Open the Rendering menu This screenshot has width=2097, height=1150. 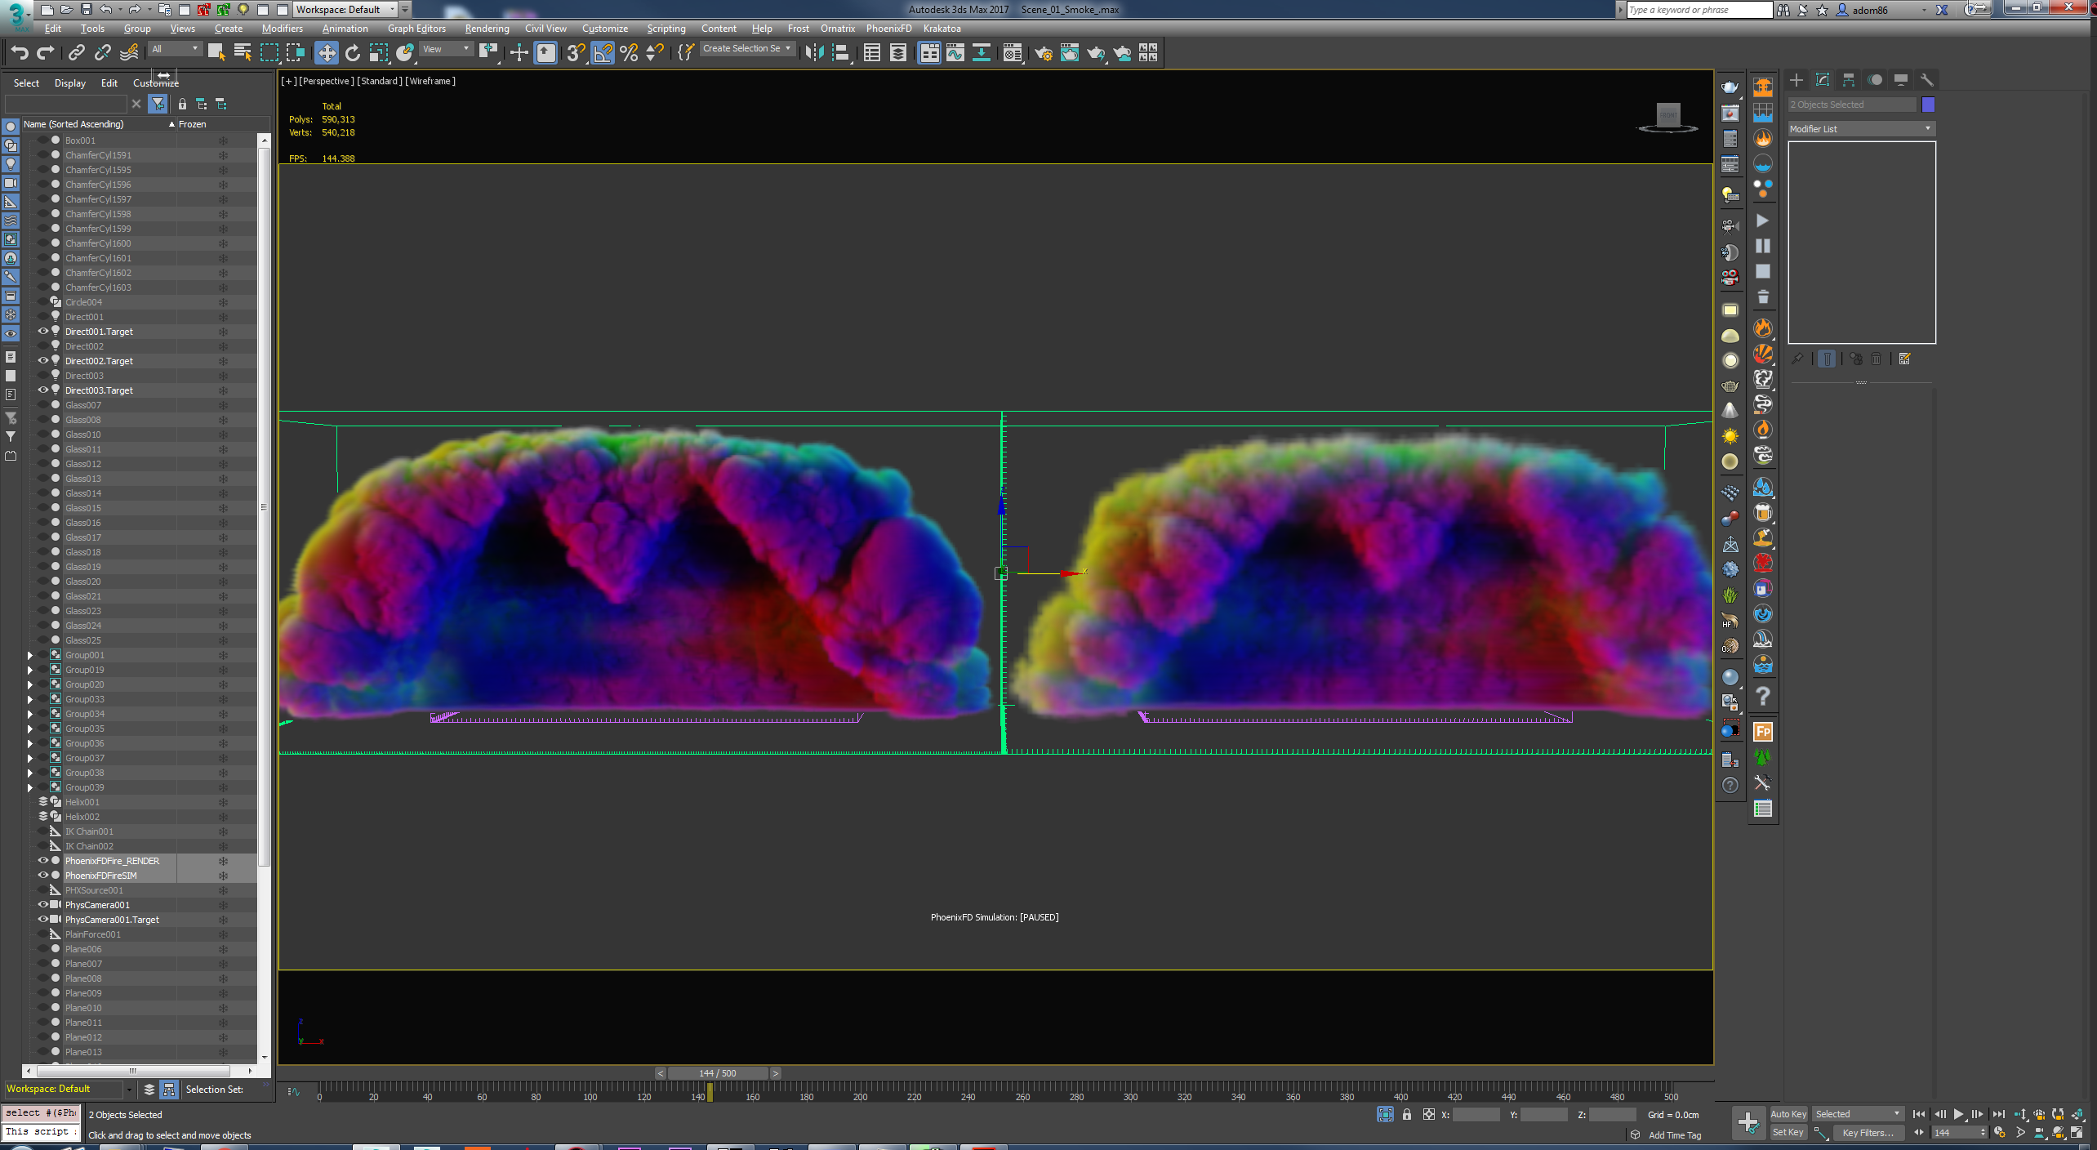tap(488, 29)
